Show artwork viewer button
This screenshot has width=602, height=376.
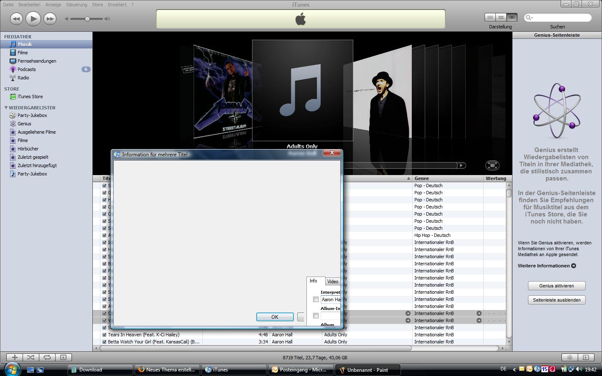click(x=63, y=357)
